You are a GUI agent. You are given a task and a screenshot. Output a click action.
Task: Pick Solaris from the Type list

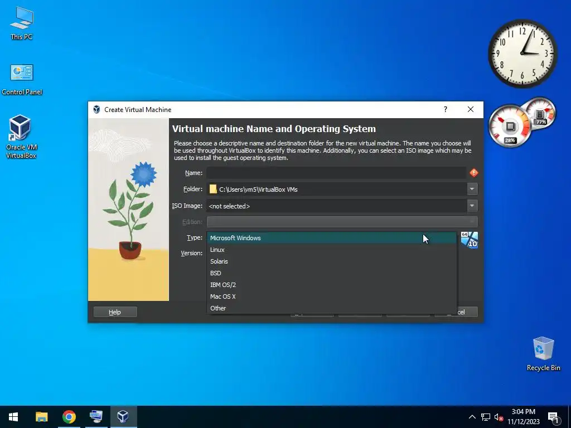click(332, 261)
